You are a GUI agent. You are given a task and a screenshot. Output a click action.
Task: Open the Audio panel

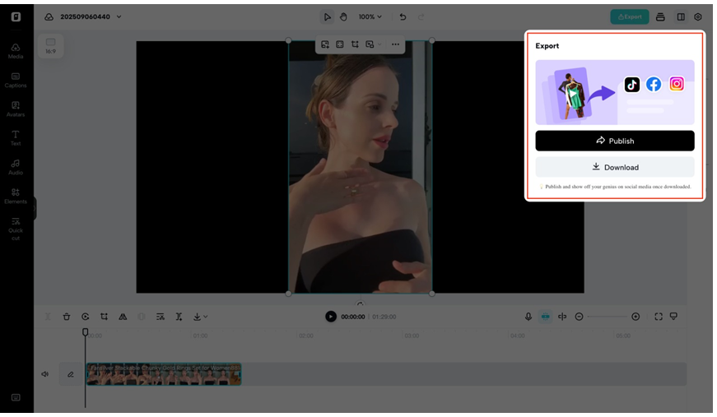pos(16,167)
